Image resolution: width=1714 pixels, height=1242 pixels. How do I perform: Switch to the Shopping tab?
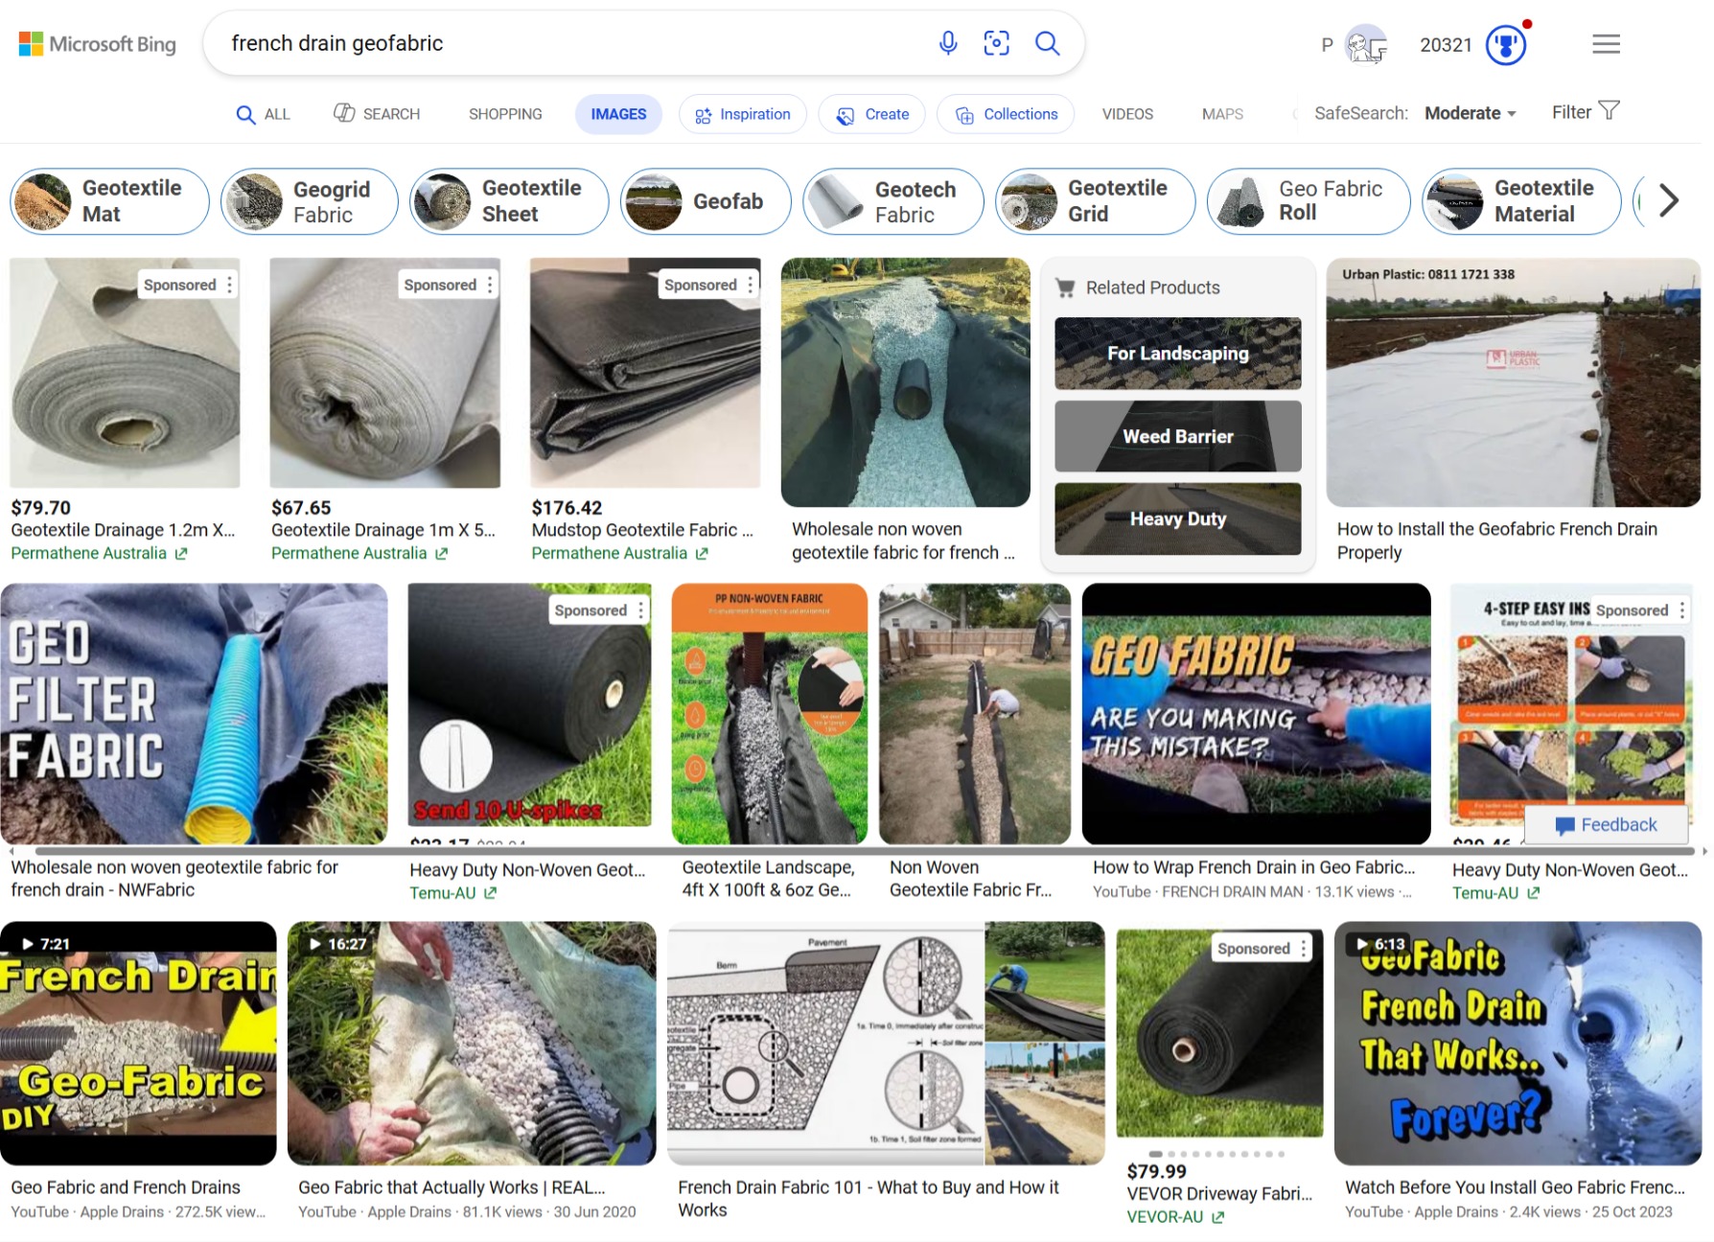coord(505,114)
